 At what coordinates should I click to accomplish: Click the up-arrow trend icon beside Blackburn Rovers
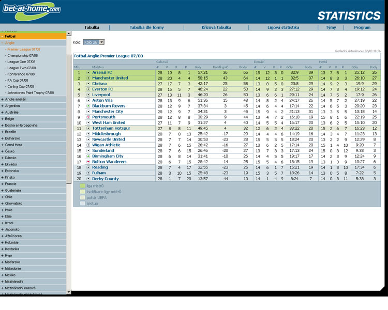tap(88, 106)
